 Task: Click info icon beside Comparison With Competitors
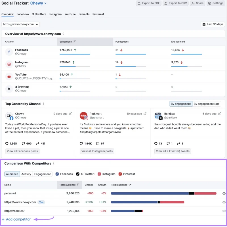tap(54, 163)
